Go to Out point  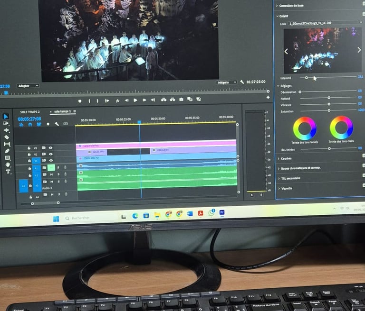(153, 100)
